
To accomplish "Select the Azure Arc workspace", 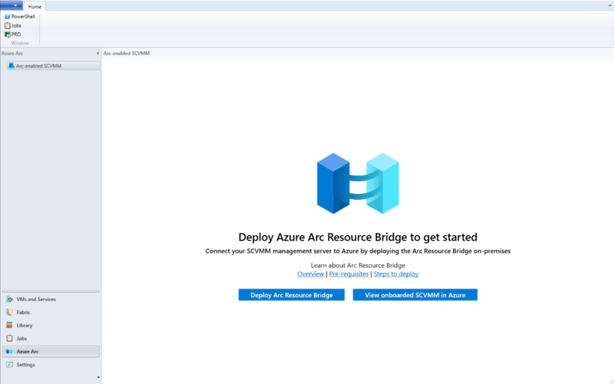I will click(51, 351).
